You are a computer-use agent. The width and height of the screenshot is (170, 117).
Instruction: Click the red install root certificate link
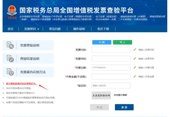pos(22,84)
